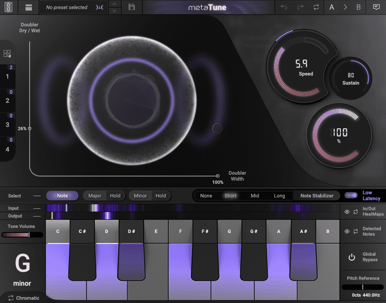Viewport: 386px width, 303px height.
Task: Click the loop arrows icon beside redo
Action: pos(316,7)
